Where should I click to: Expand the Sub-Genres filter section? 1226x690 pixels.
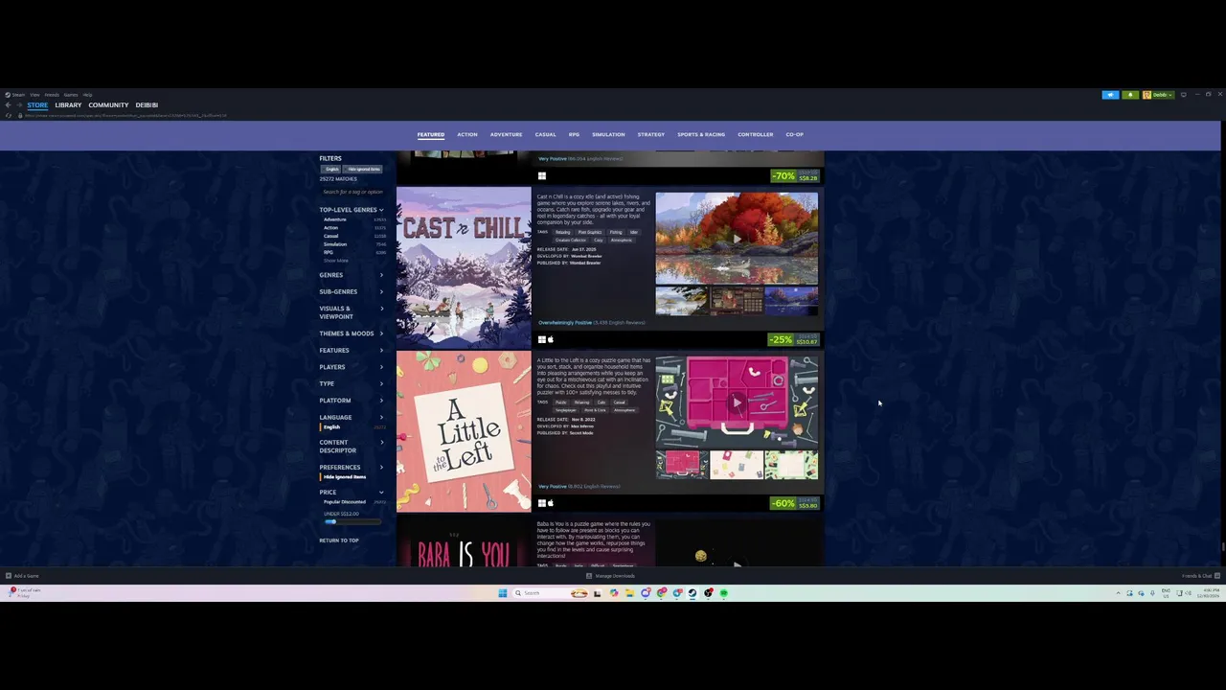352,291
